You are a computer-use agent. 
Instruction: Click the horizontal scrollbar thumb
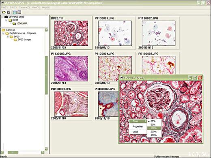[x=13, y=152]
